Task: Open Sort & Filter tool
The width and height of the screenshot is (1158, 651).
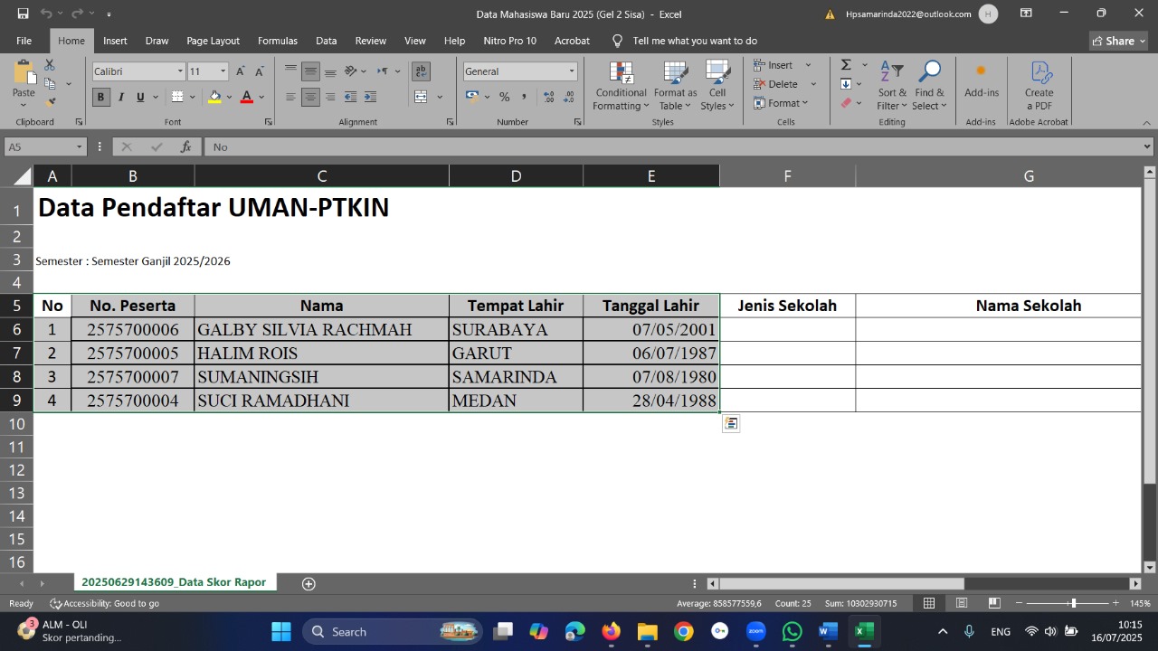Action: coord(891,87)
